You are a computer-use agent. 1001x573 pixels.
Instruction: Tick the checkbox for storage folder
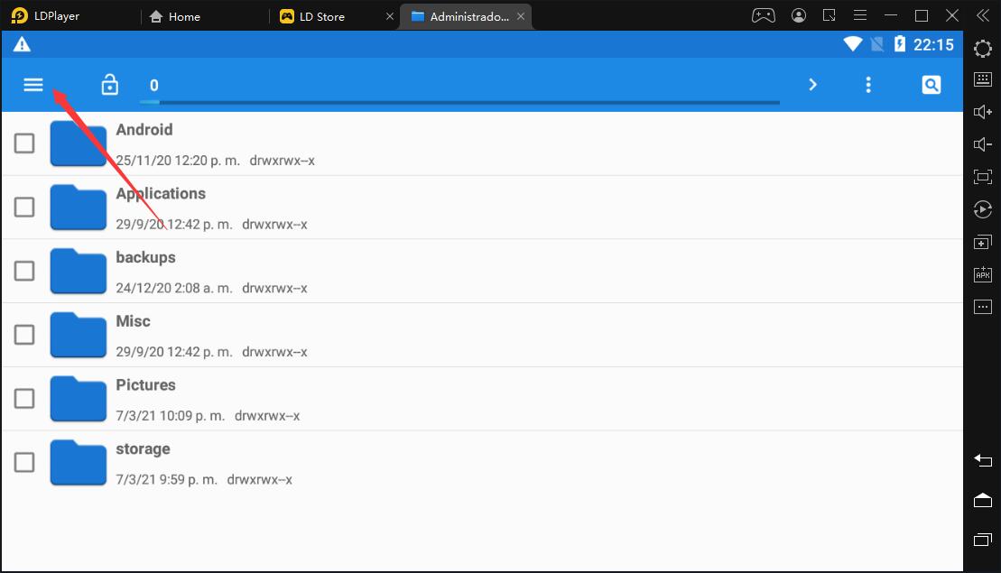coord(24,462)
